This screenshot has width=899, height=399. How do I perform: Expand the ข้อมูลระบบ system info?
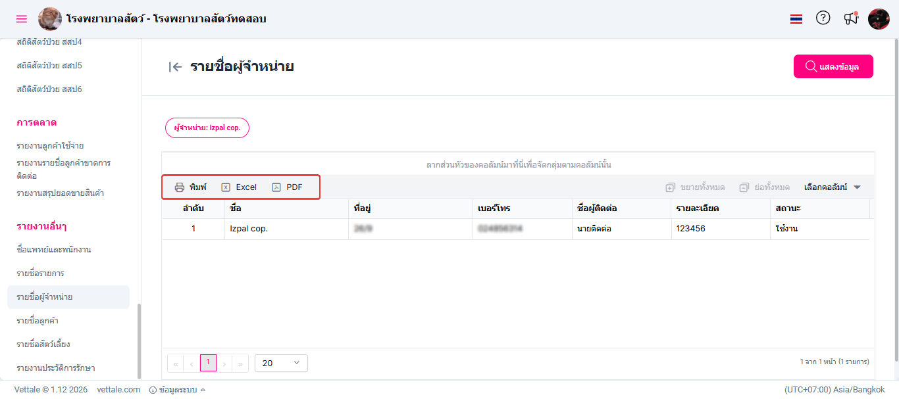coord(178,390)
